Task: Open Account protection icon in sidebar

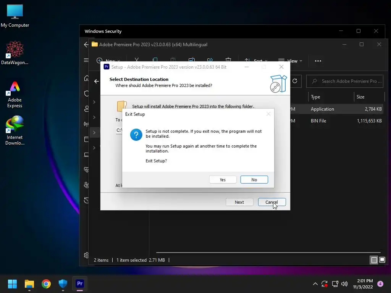Action: 86,109
